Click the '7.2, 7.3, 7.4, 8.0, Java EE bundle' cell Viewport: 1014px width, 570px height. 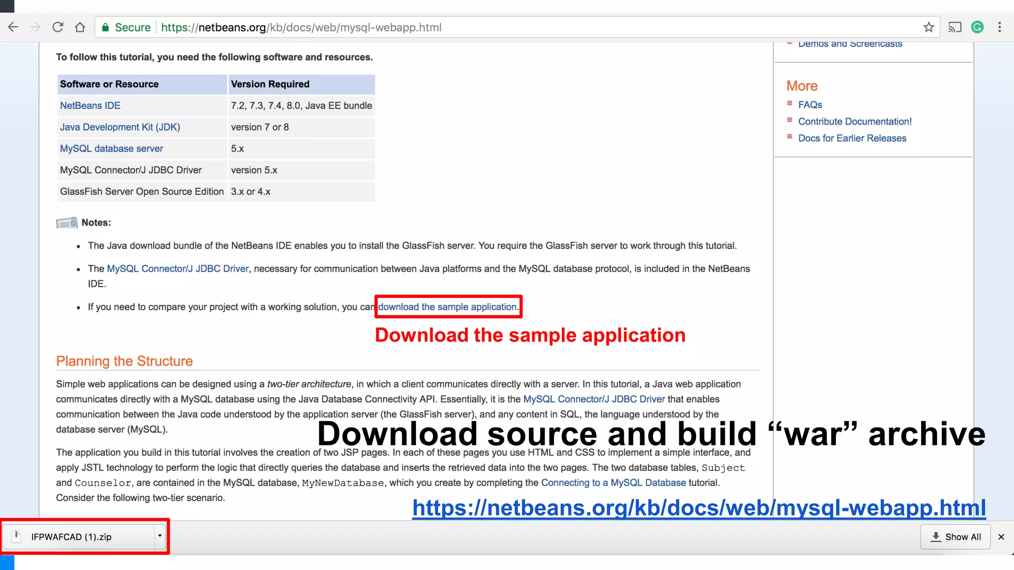pyautogui.click(x=302, y=105)
